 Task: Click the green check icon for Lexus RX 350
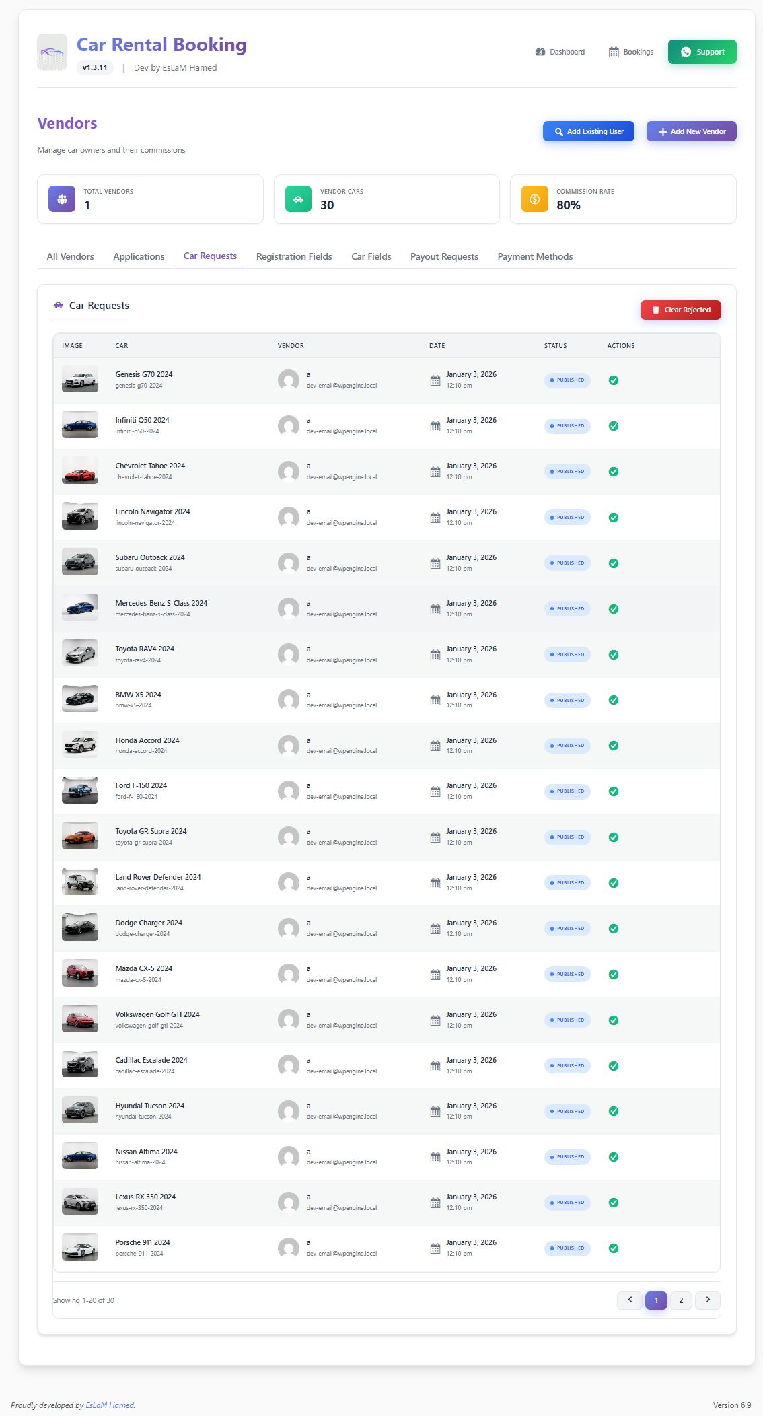click(x=614, y=1203)
